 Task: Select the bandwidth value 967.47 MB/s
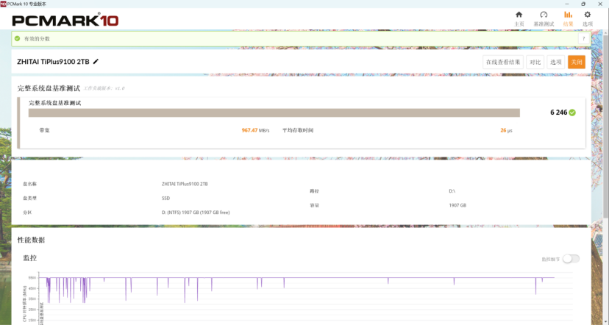pyautogui.click(x=255, y=130)
